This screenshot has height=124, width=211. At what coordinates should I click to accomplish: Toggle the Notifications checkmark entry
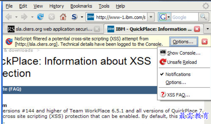click(x=185, y=74)
